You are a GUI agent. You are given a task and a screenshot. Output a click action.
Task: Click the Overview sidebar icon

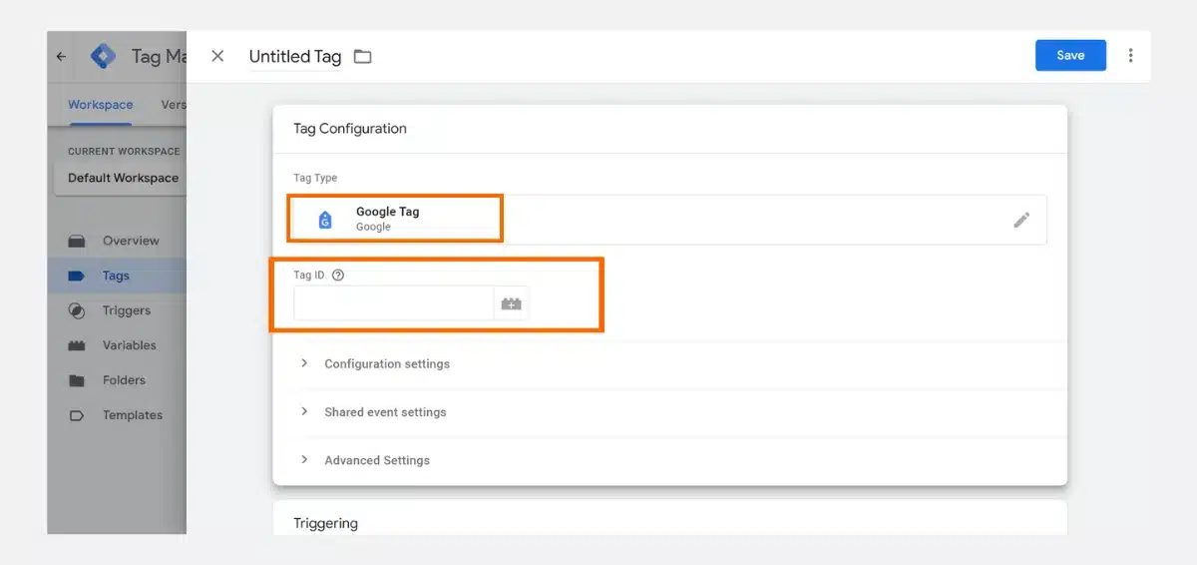(x=77, y=241)
